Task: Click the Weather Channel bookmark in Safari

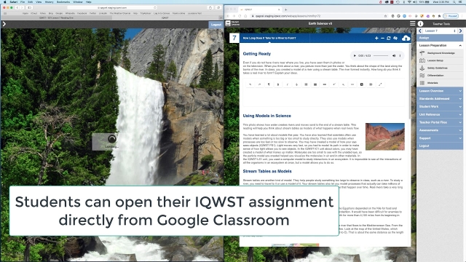Action: click(x=120, y=13)
